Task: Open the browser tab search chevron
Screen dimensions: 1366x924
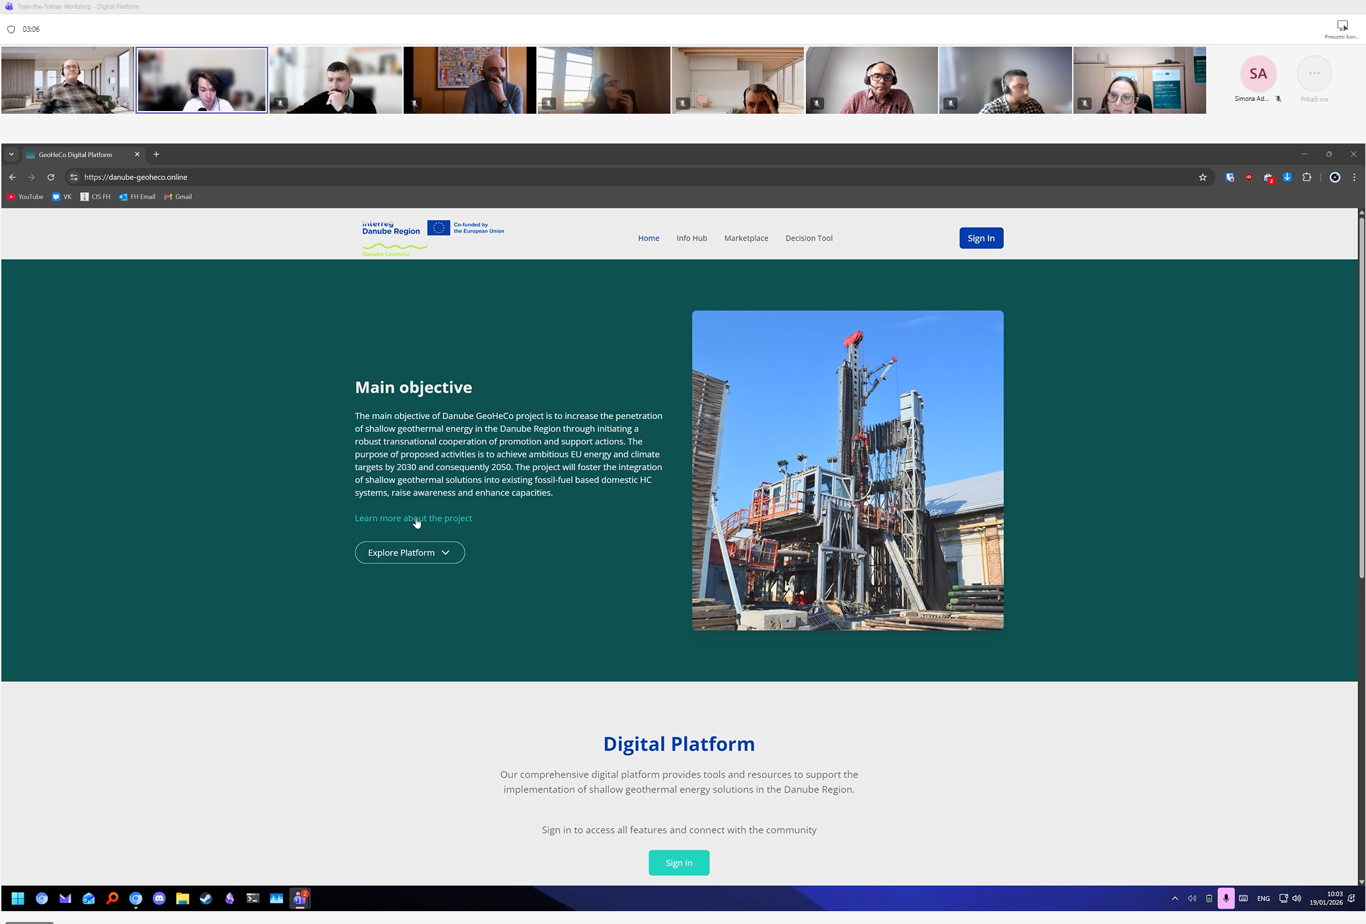Action: (x=11, y=154)
